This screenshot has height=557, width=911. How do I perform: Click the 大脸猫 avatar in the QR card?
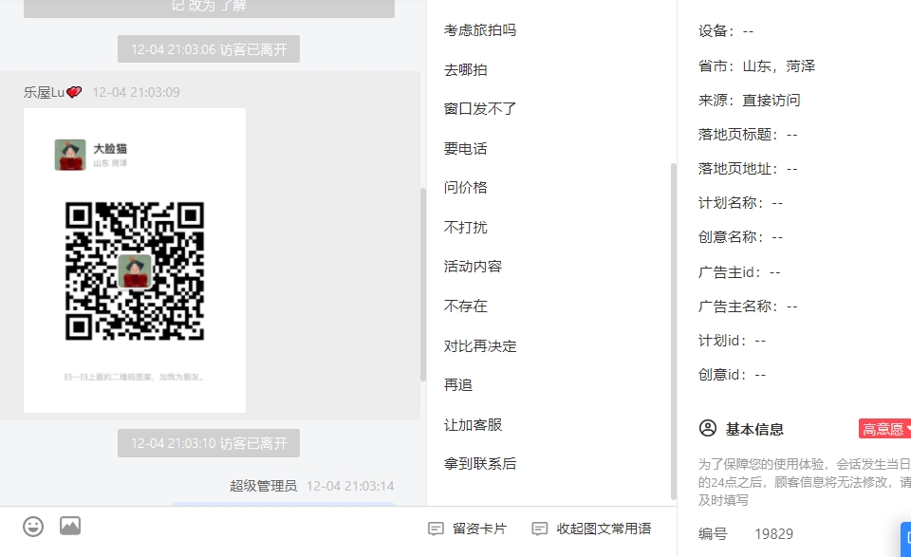pos(70,155)
